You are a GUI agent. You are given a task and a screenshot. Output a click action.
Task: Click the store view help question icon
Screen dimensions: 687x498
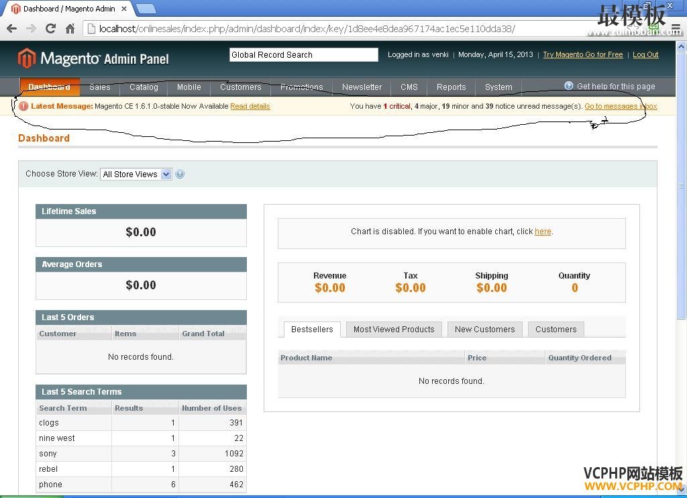(x=180, y=174)
